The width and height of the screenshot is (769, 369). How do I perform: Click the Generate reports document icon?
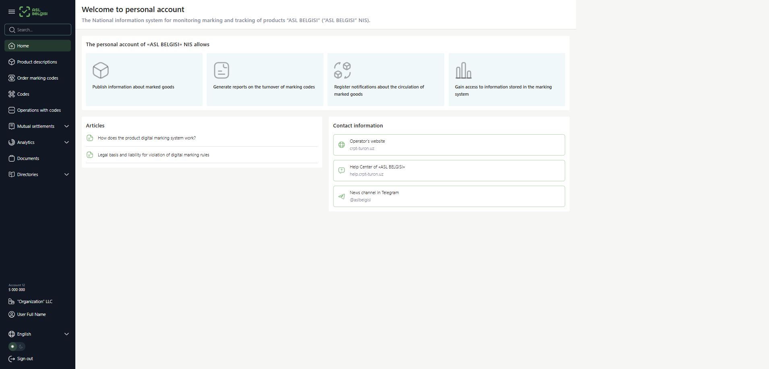coord(222,70)
